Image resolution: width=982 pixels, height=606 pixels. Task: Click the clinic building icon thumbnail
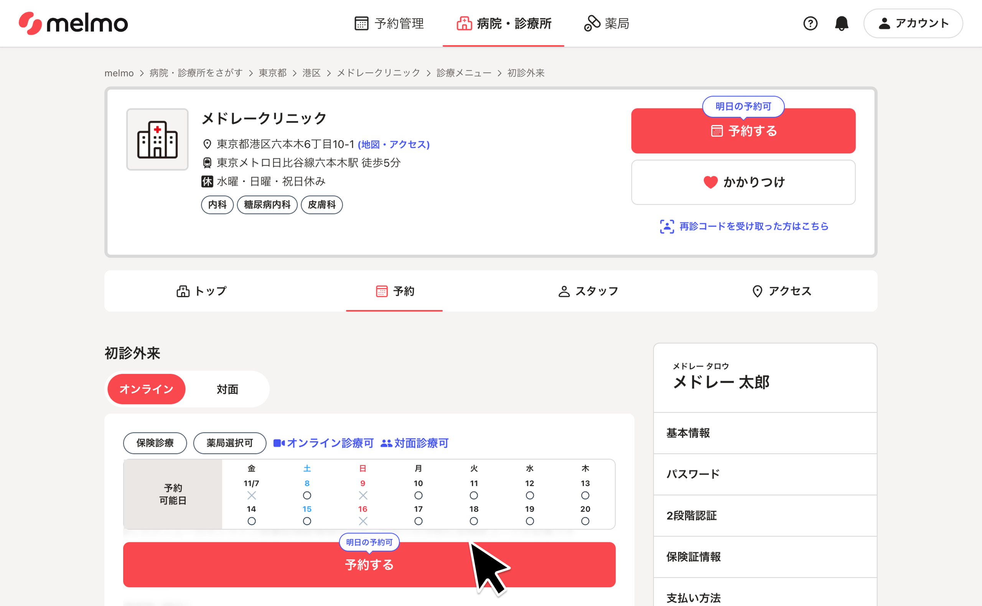(x=157, y=139)
